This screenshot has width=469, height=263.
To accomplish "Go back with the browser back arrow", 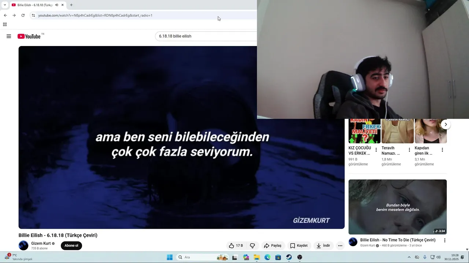I will point(5,15).
